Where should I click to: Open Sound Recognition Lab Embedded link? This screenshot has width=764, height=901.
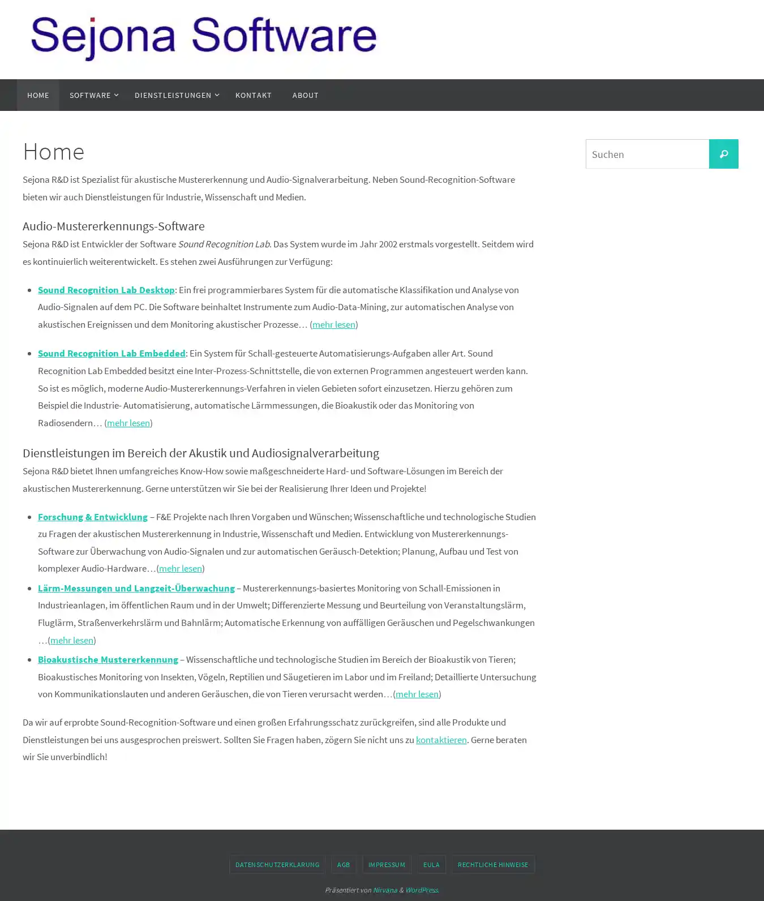tap(111, 353)
